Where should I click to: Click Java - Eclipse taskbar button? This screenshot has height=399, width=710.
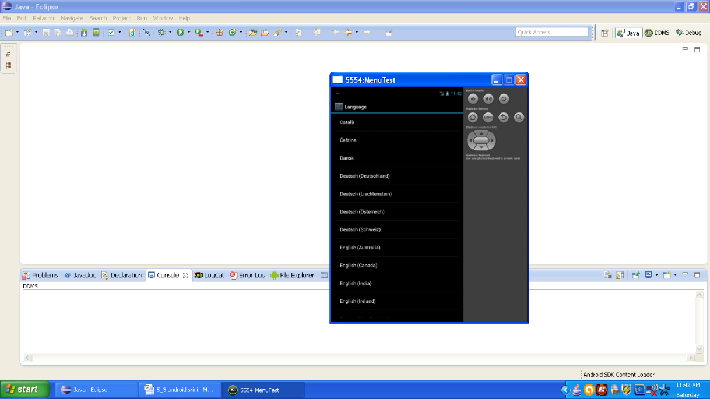[97, 390]
